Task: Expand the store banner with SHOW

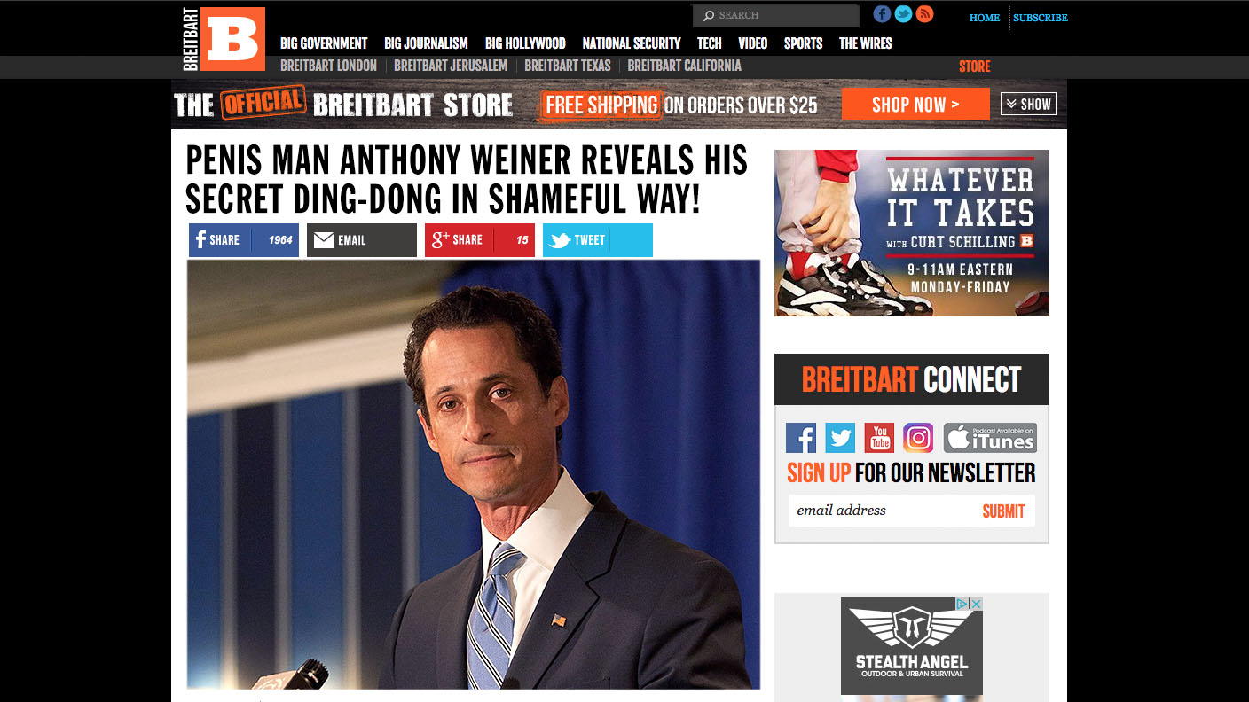Action: [x=1028, y=104]
